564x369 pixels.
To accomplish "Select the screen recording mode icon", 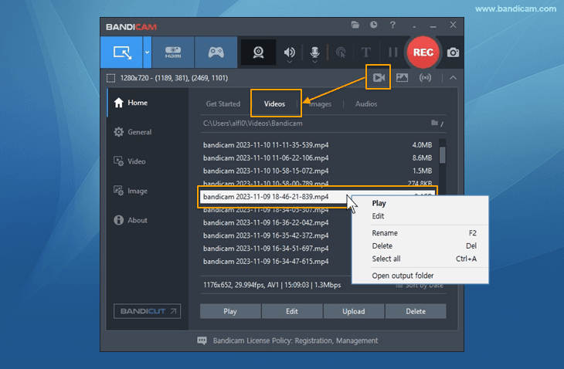I will (122, 52).
